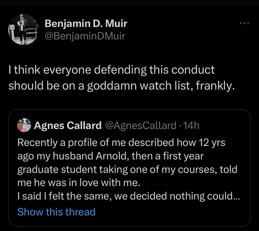
Task: Open the @AgnesCallard handle in quoted tweet
Action: [140, 125]
